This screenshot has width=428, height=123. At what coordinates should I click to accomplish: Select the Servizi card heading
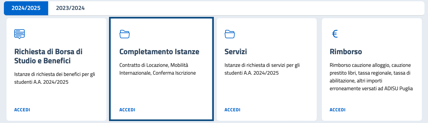point(236,52)
